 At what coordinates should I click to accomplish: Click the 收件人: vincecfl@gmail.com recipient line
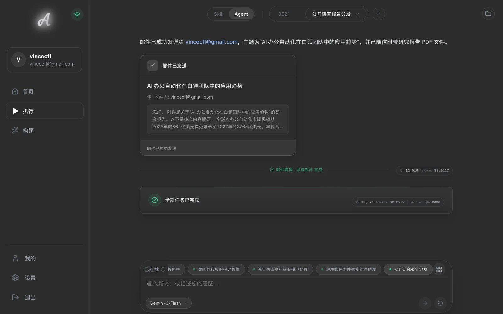180,97
